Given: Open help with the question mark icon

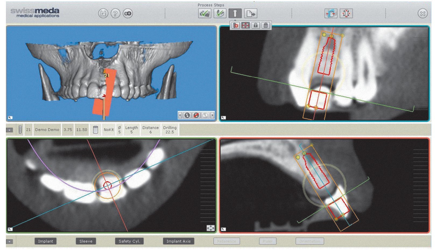Looking at the screenshot, I should [x=115, y=13].
